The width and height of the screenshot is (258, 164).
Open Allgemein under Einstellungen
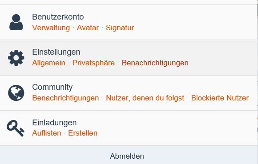[48, 63]
